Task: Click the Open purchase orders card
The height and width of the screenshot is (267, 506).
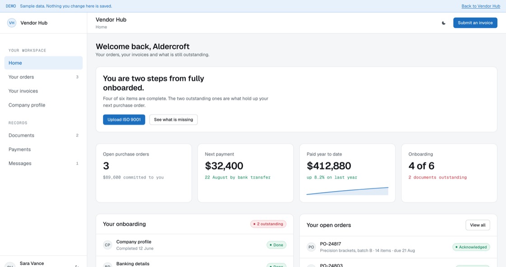Action: click(x=144, y=173)
